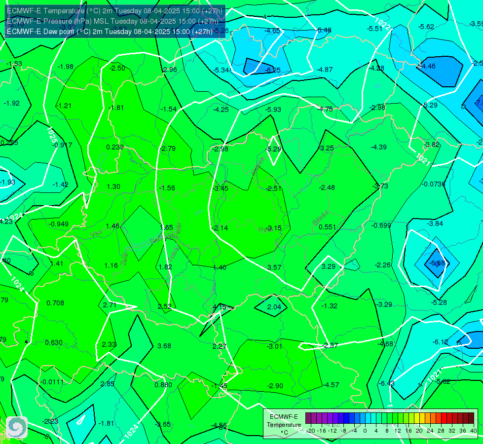Click the 2.04 value inside the small diamond

click(274, 307)
